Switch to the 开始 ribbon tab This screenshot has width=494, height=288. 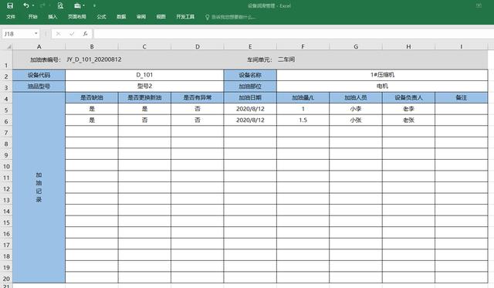pos(32,17)
